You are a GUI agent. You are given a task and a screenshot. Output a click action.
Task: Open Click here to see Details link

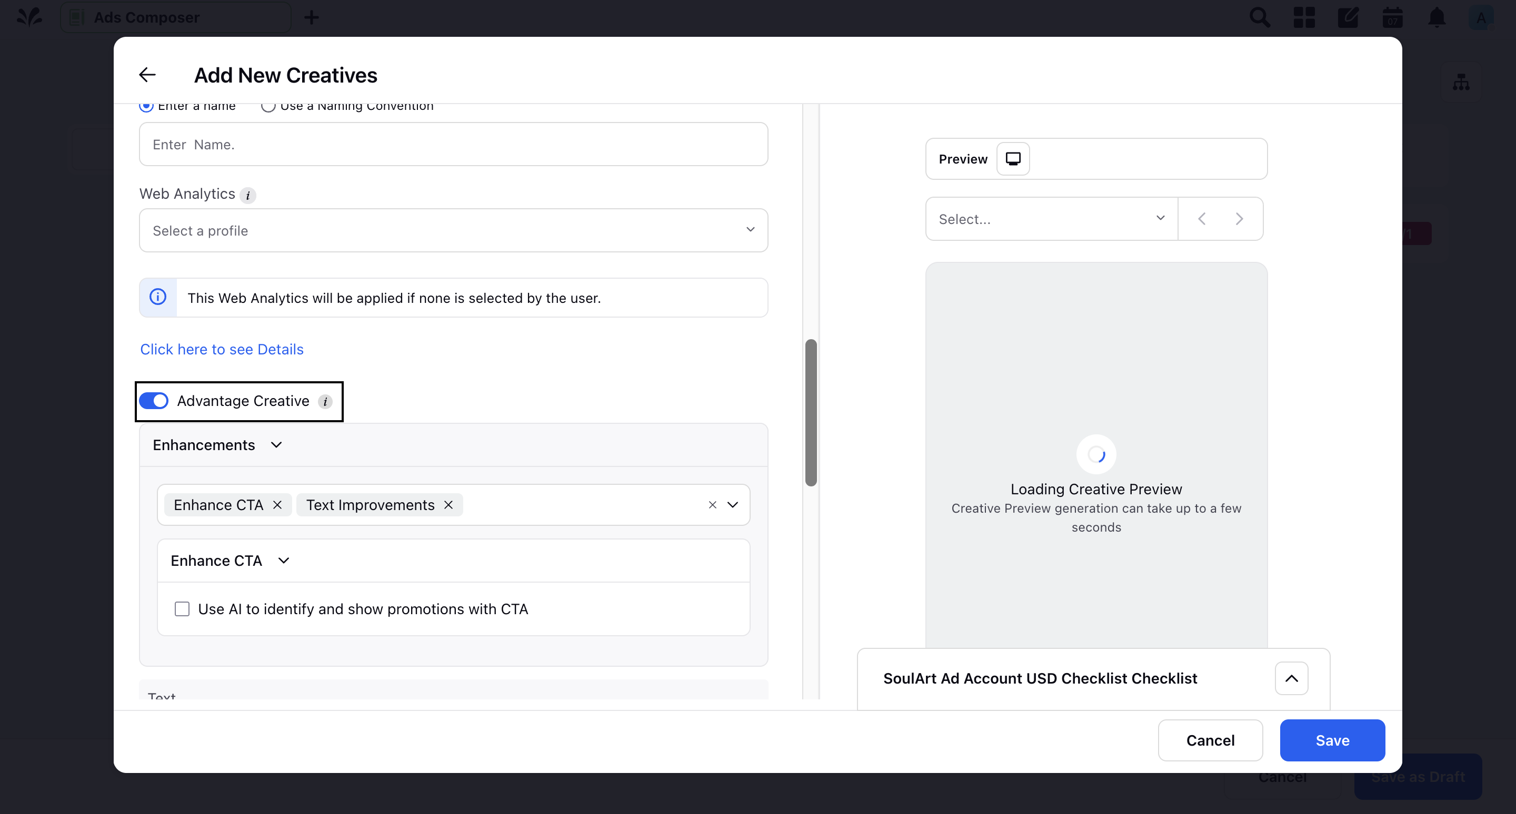222,349
